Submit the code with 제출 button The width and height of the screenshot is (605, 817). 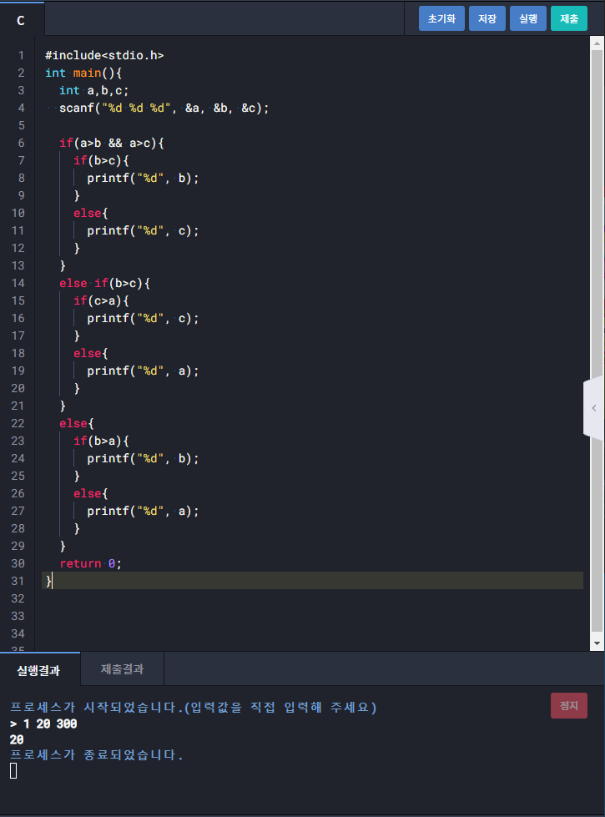pyautogui.click(x=568, y=18)
